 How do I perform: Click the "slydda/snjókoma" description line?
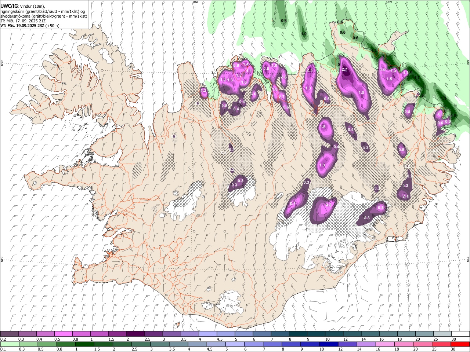click(44, 16)
